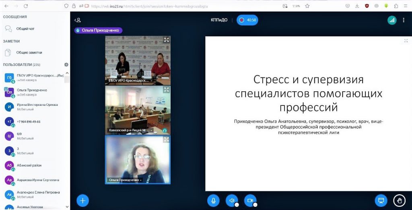Click Ольга Приходченко presenter badge
The width and height of the screenshot is (412, 210).
pyautogui.click(x=99, y=30)
